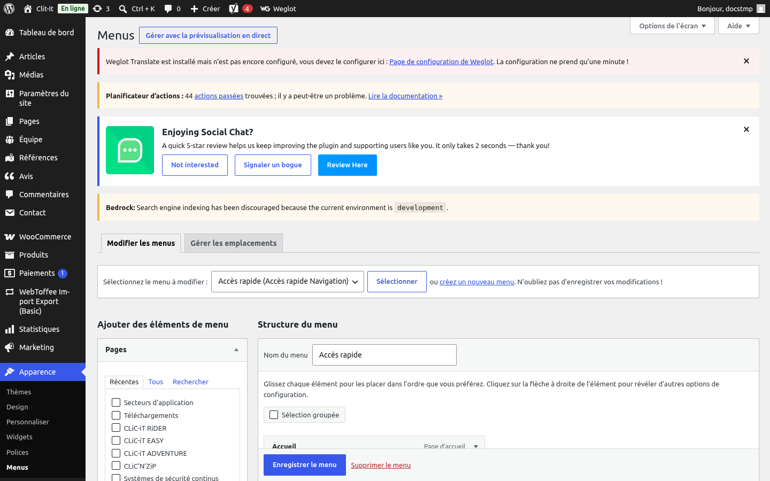Screen dimensions: 770x481
Task: Open actions passées link
Action: pyautogui.click(x=219, y=96)
